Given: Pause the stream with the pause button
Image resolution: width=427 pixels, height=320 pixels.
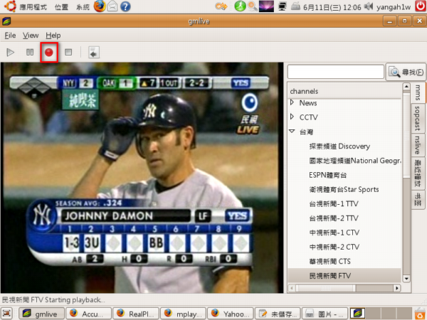Looking at the screenshot, I should (x=30, y=52).
